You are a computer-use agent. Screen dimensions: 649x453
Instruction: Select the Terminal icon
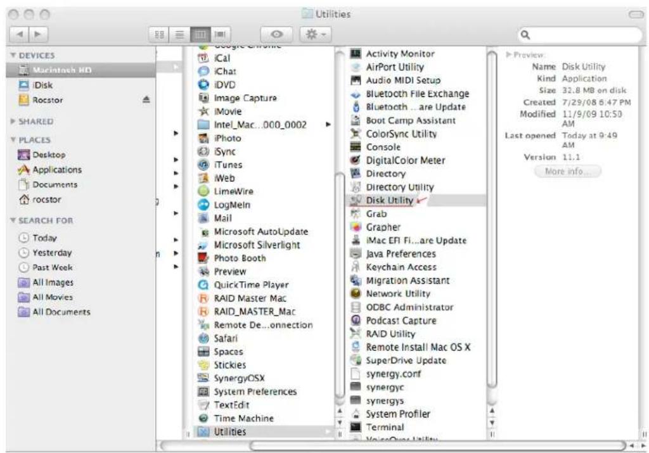[356, 427]
